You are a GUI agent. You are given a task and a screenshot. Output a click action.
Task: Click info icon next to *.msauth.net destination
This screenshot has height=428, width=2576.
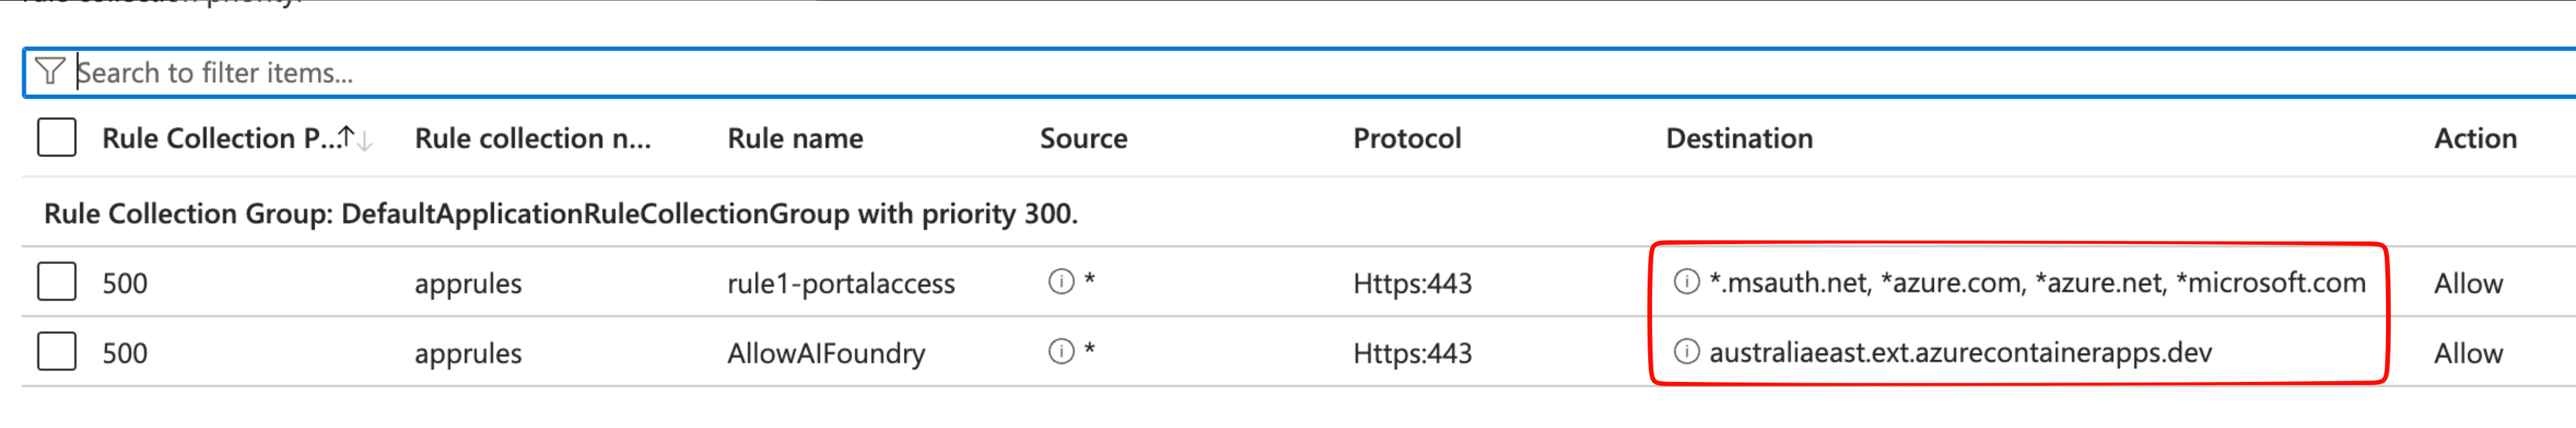tap(1686, 283)
